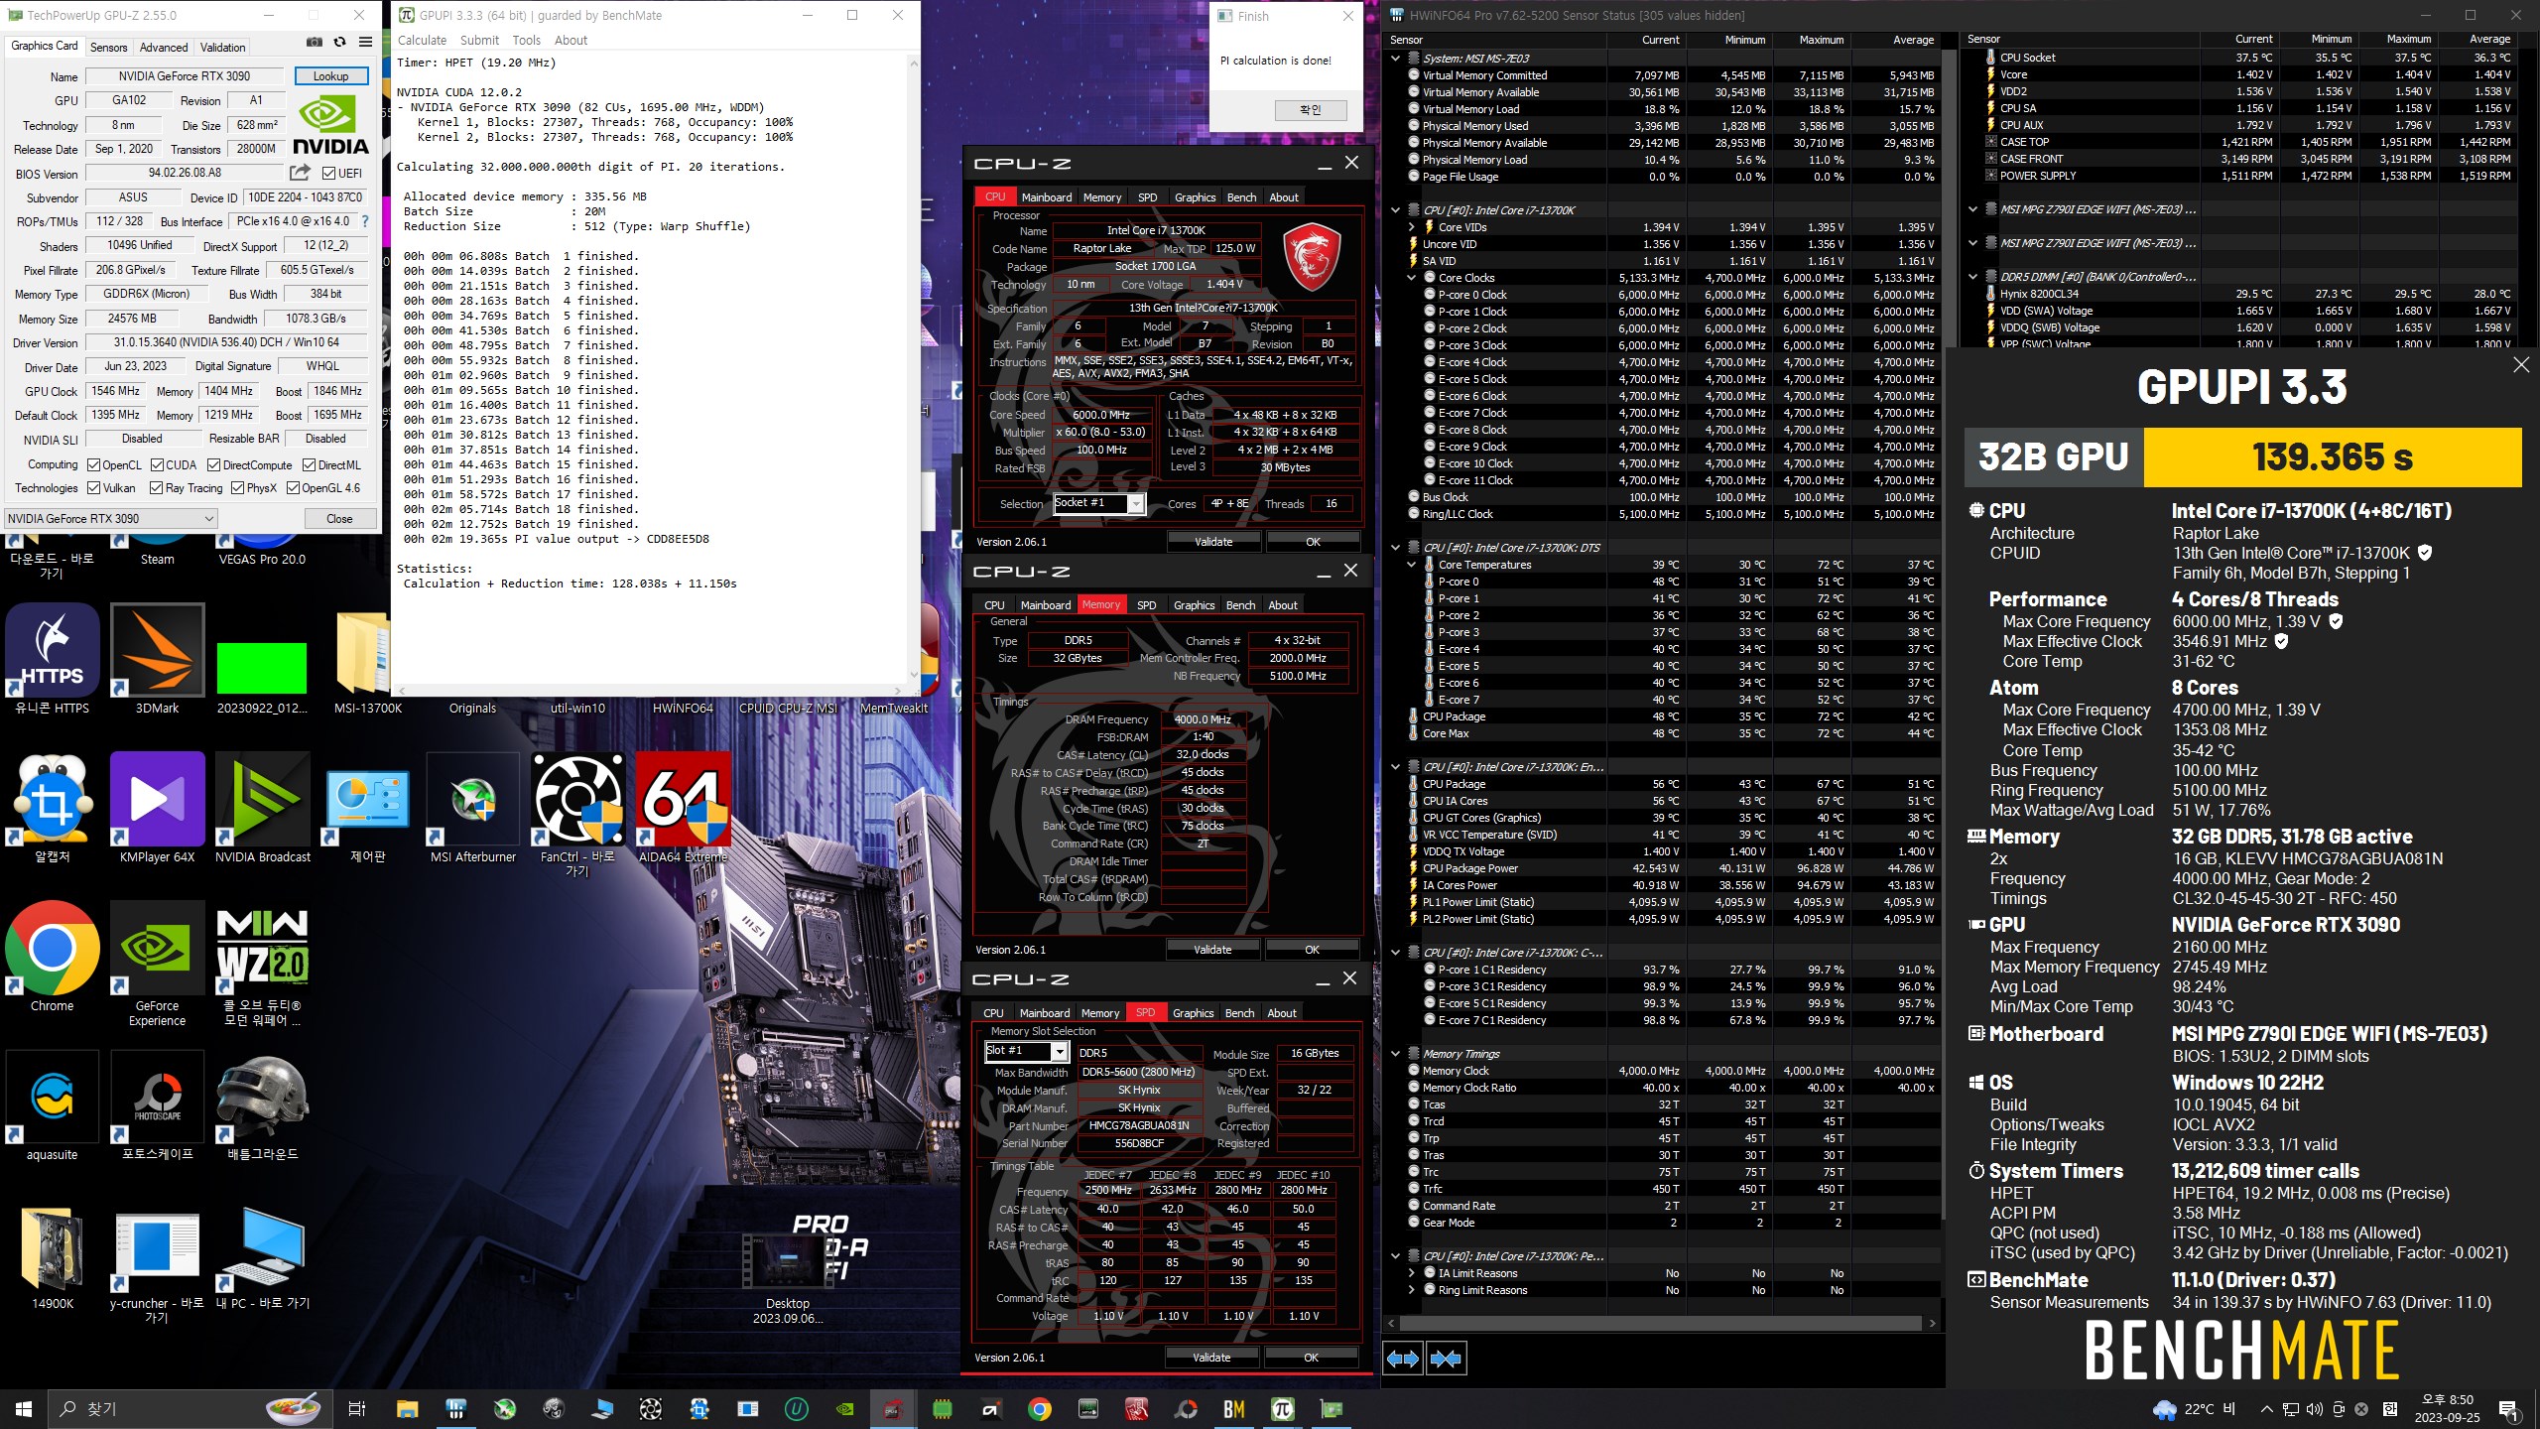Click the Lookup button in GPU-Z
The image size is (2540, 1429).
tap(331, 76)
